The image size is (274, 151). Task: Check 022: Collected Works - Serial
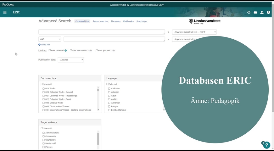point(43,99)
